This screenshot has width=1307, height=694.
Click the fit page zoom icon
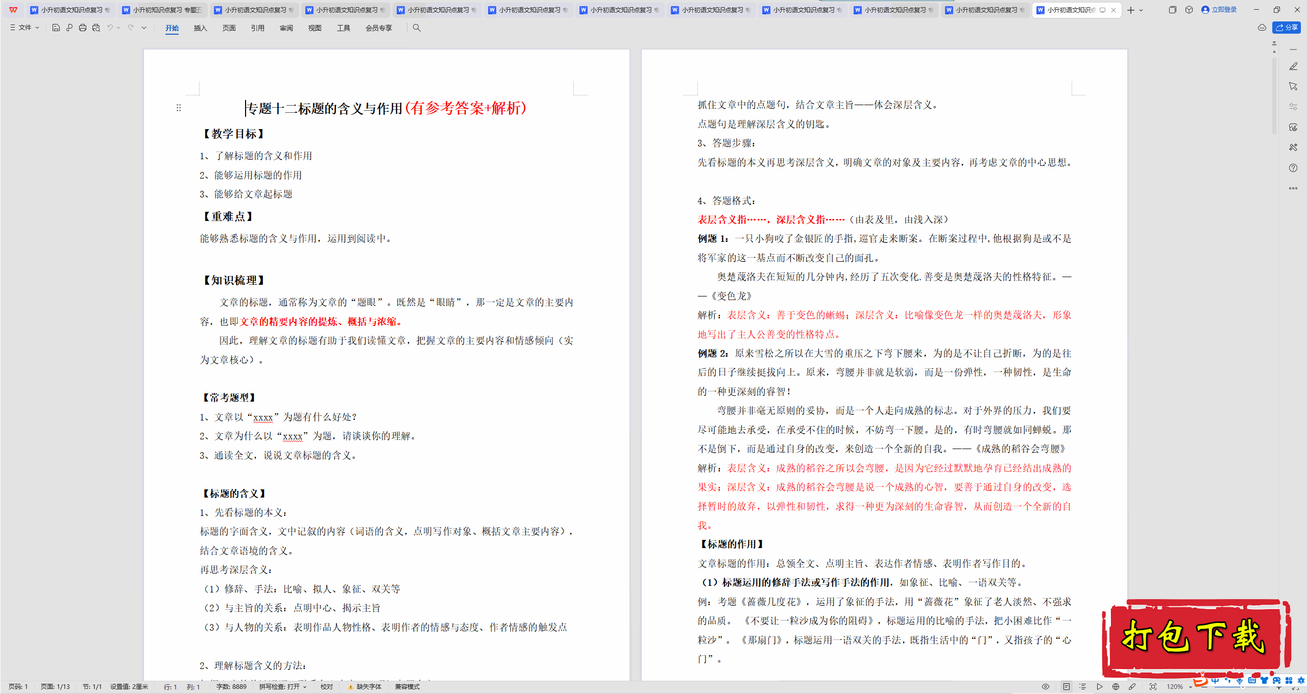[1153, 687]
